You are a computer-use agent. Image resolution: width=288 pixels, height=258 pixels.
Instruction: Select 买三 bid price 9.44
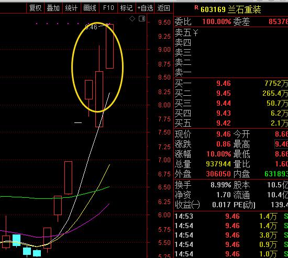(x=224, y=104)
